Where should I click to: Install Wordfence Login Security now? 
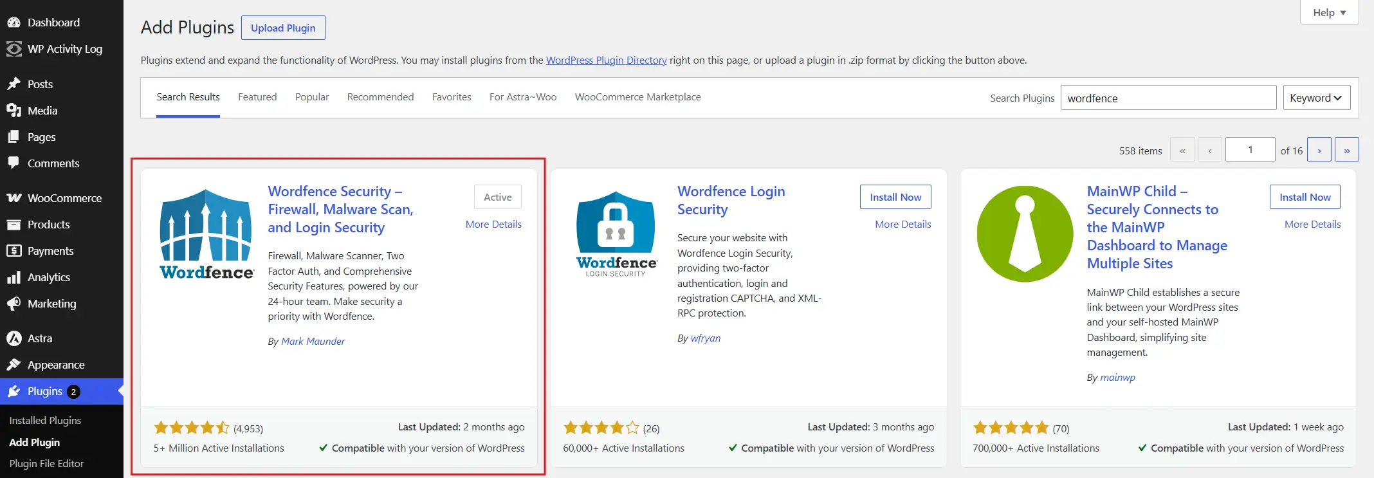tap(895, 197)
